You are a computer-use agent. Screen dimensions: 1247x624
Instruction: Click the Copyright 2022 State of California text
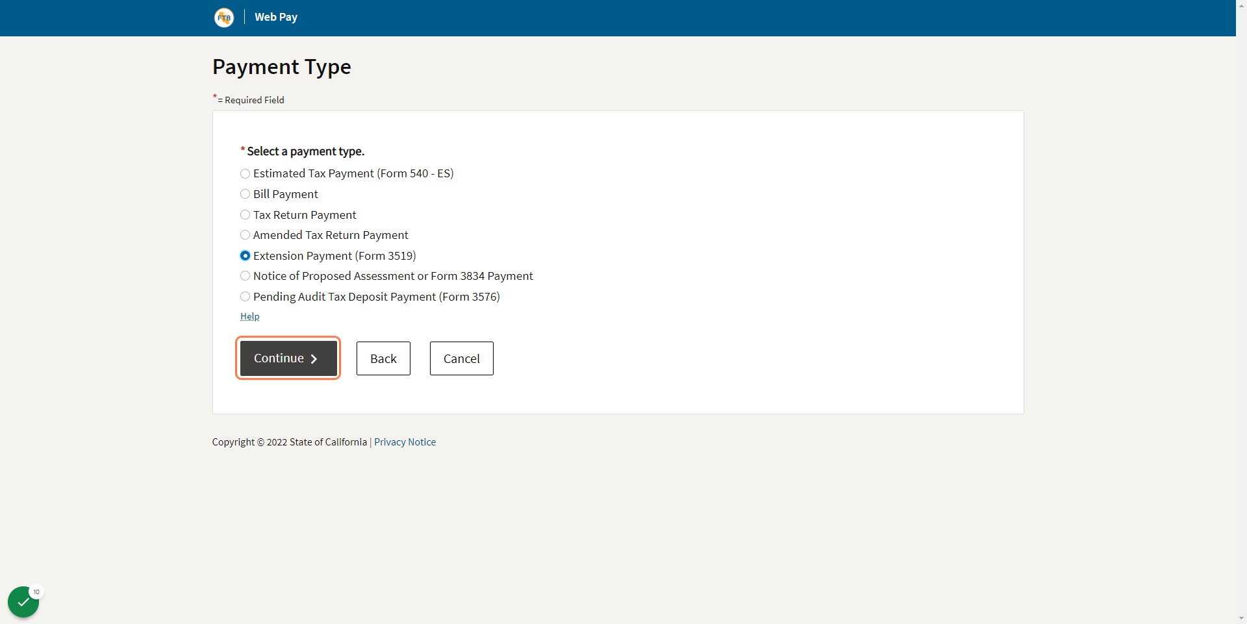(290, 442)
